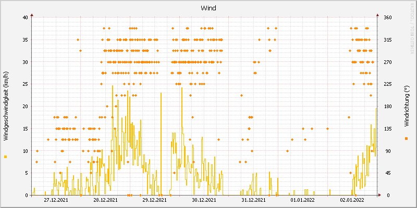Image resolution: width=417 pixels, height=208 pixels.
Task: Click right axis value 270
Action: [388, 62]
